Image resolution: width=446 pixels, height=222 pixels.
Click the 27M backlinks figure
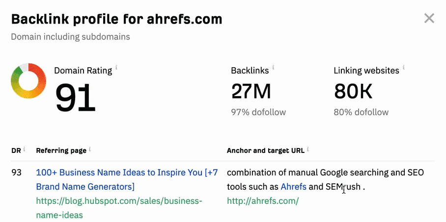click(x=251, y=91)
